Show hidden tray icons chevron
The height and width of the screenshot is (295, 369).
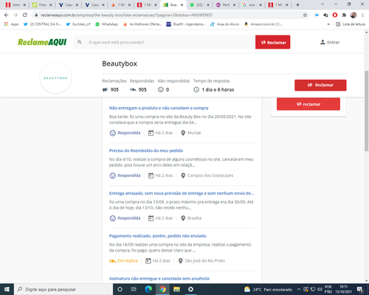(x=299, y=289)
